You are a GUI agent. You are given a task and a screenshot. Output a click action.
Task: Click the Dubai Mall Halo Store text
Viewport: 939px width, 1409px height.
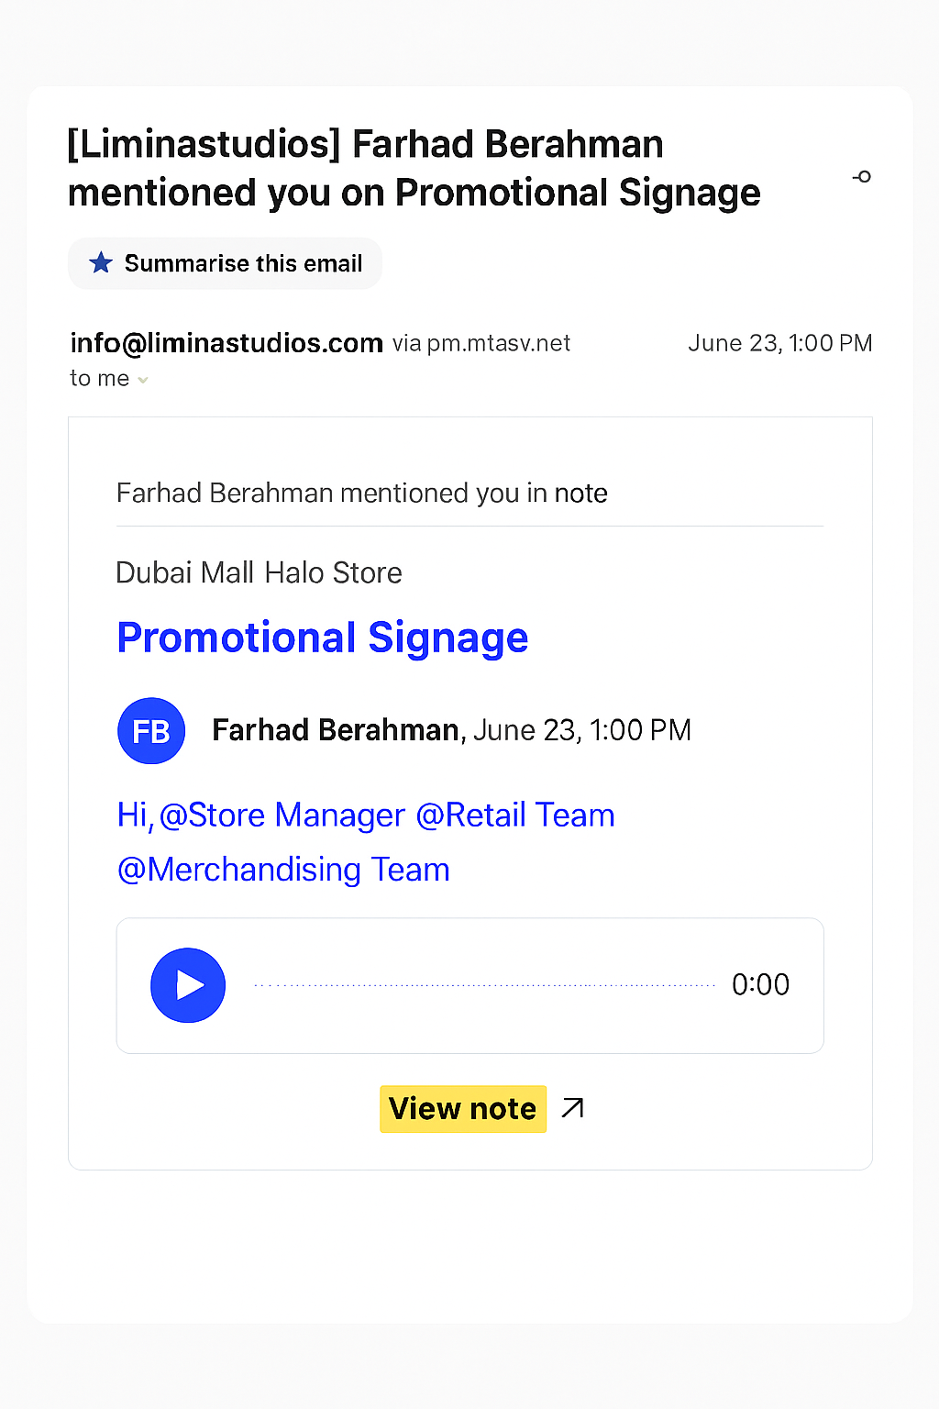tap(260, 572)
